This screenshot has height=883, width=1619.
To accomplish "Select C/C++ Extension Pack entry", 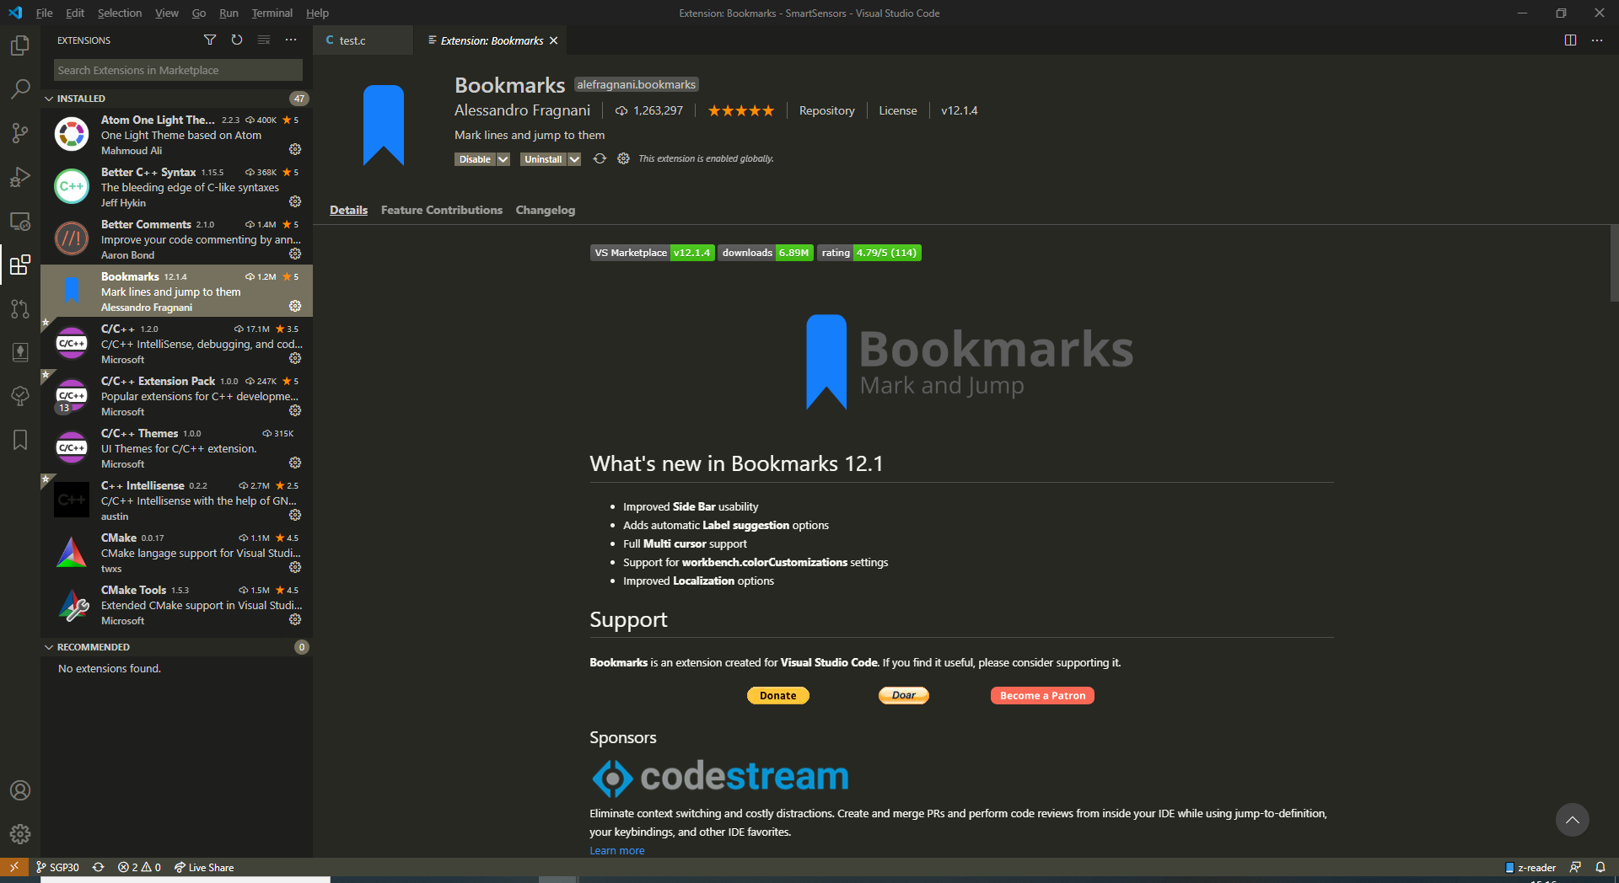I will click(x=177, y=396).
